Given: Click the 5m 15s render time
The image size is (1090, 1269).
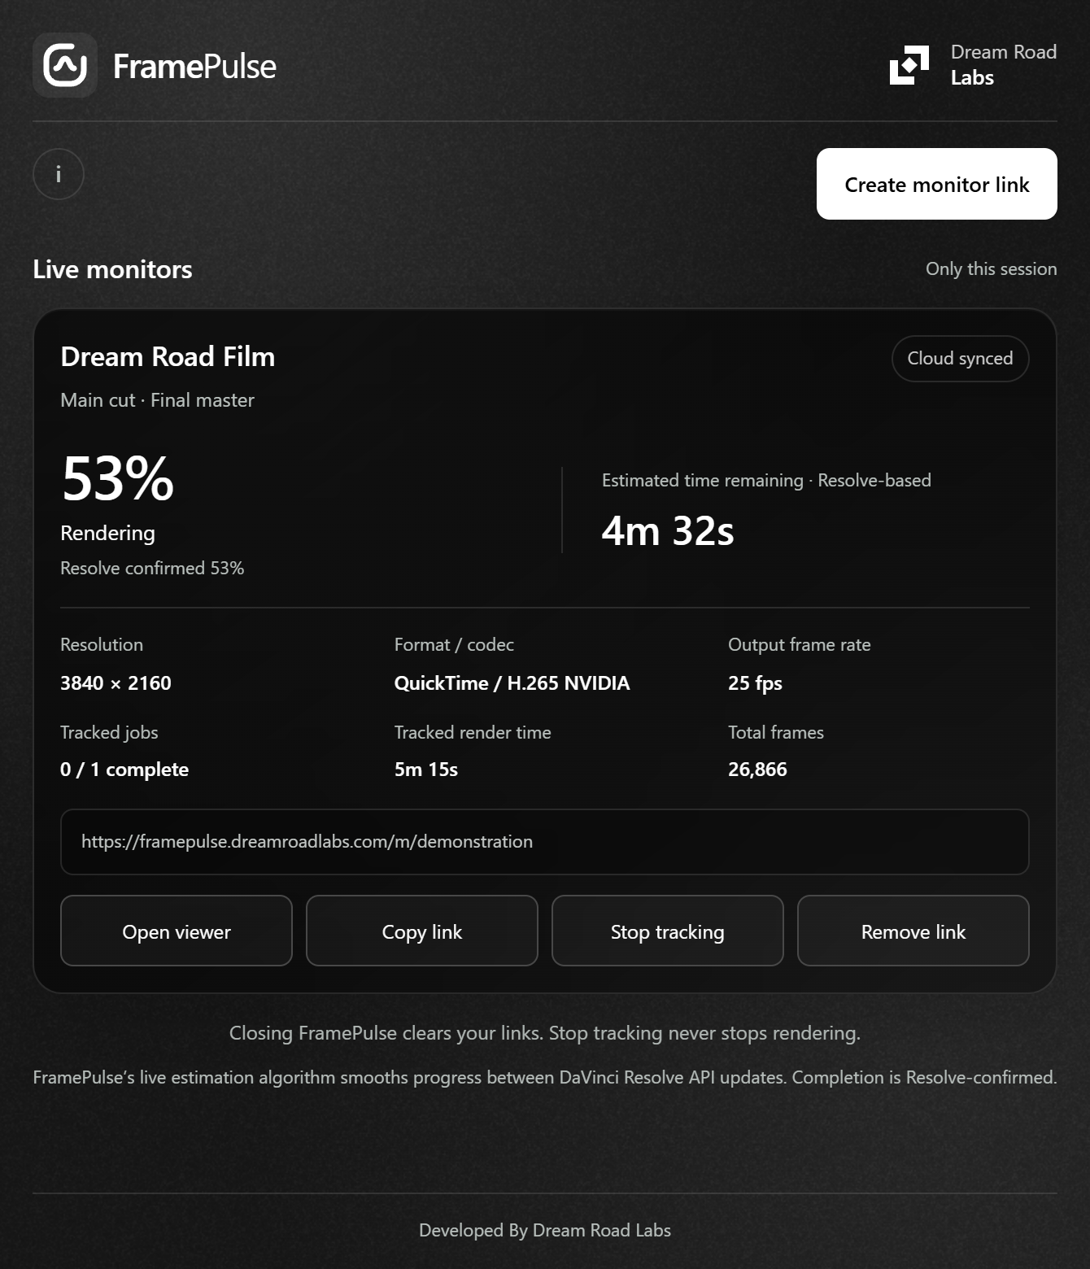Looking at the screenshot, I should point(426,770).
